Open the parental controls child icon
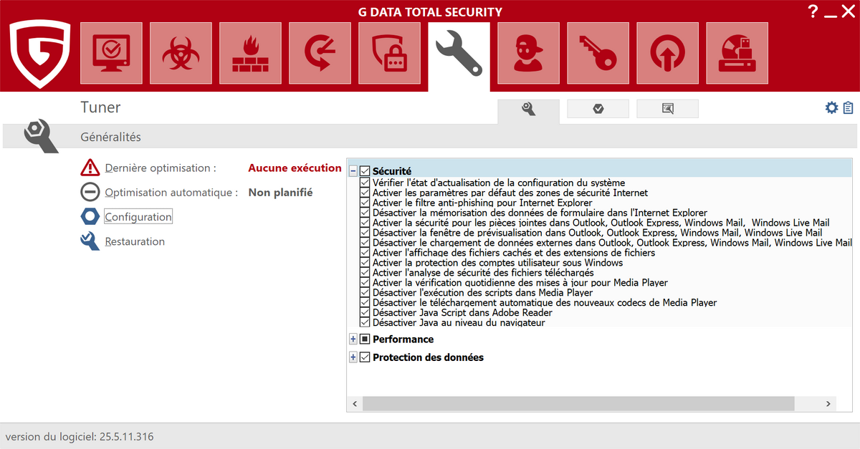This screenshot has height=449, width=860. tap(528, 53)
